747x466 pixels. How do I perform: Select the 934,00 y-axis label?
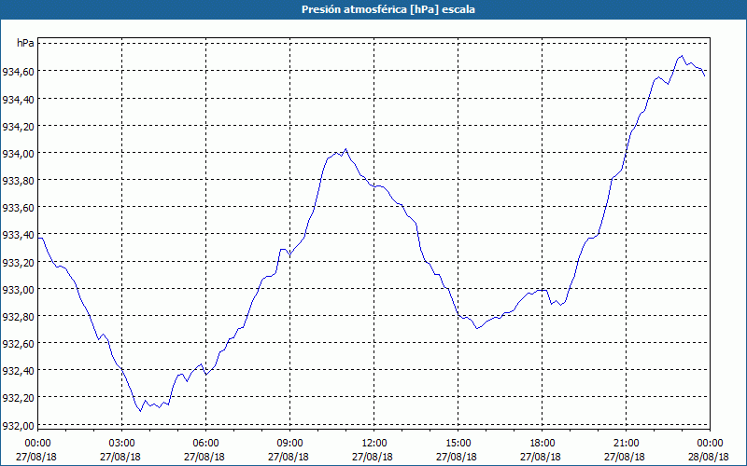pos(19,154)
